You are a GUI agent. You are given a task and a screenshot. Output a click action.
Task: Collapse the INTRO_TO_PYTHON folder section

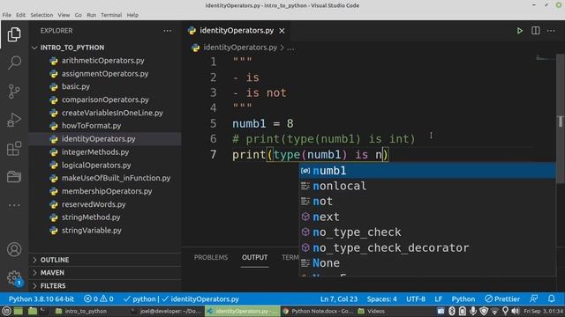pyautogui.click(x=72, y=48)
